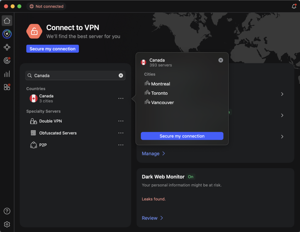Click the search magnifier icon
Image resolution: width=300 pixels, height=232 pixels.
pyautogui.click(x=30, y=75)
